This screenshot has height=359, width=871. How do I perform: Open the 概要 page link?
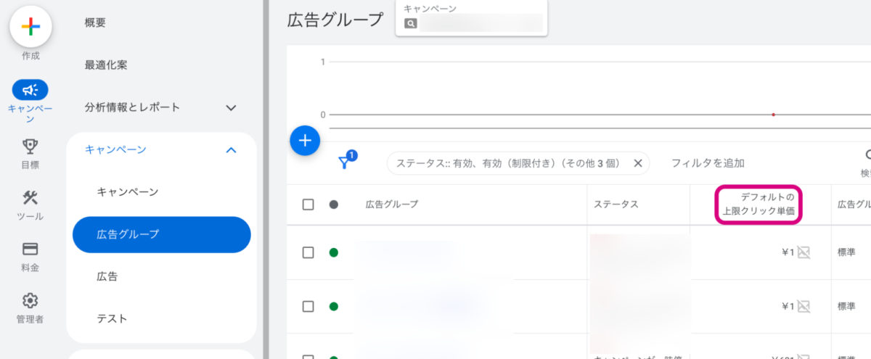(95, 23)
